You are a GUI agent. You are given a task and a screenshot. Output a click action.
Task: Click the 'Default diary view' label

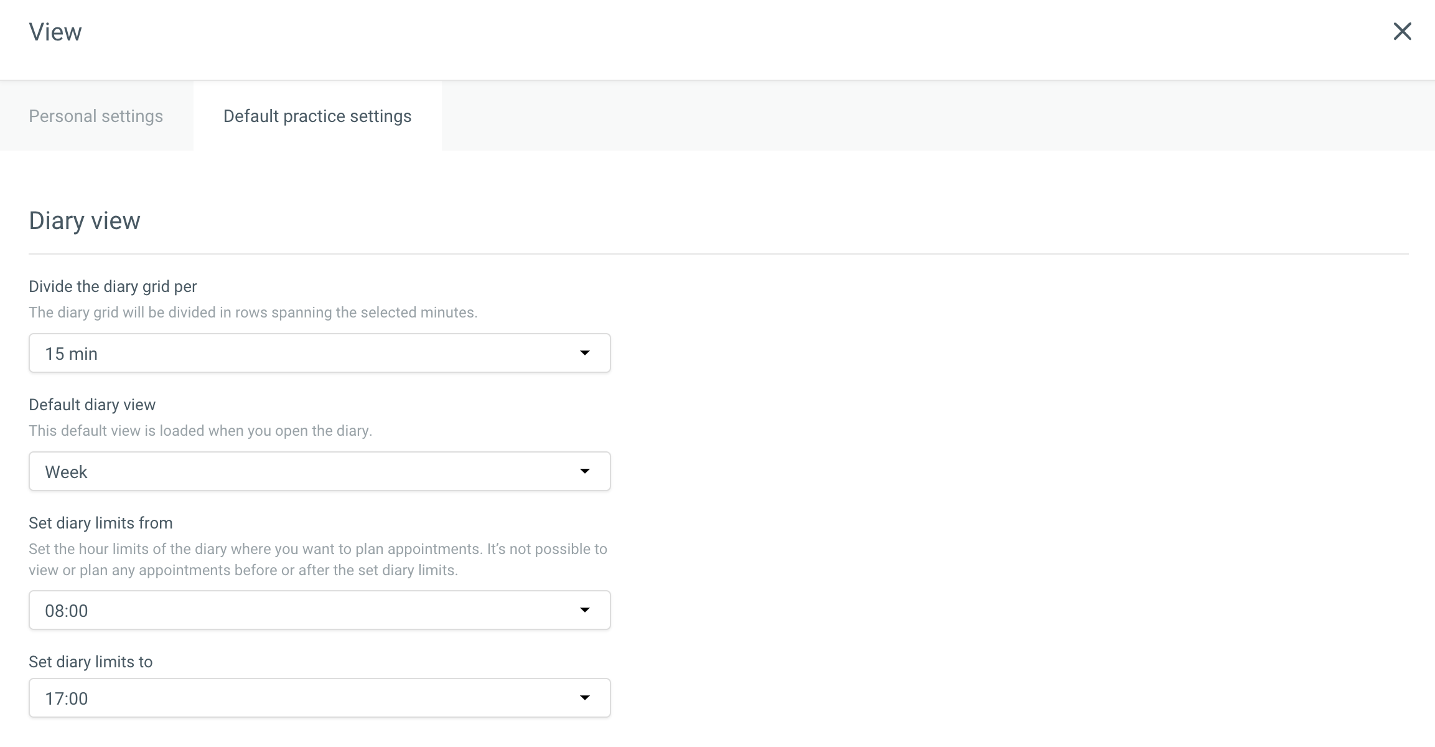click(x=92, y=405)
